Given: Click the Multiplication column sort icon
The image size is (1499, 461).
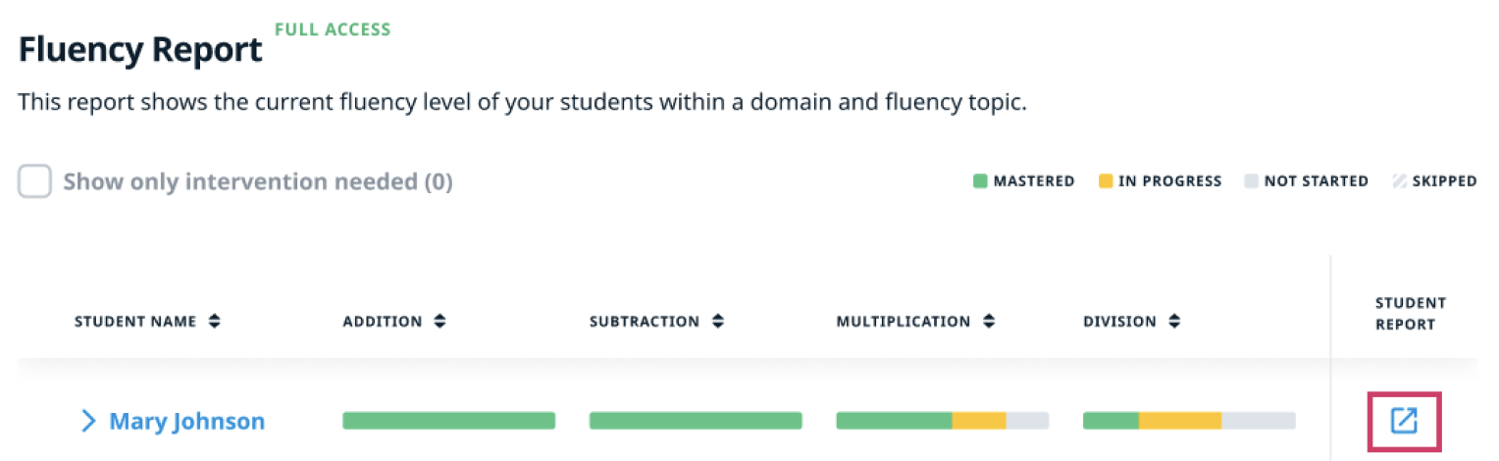Looking at the screenshot, I should (988, 322).
